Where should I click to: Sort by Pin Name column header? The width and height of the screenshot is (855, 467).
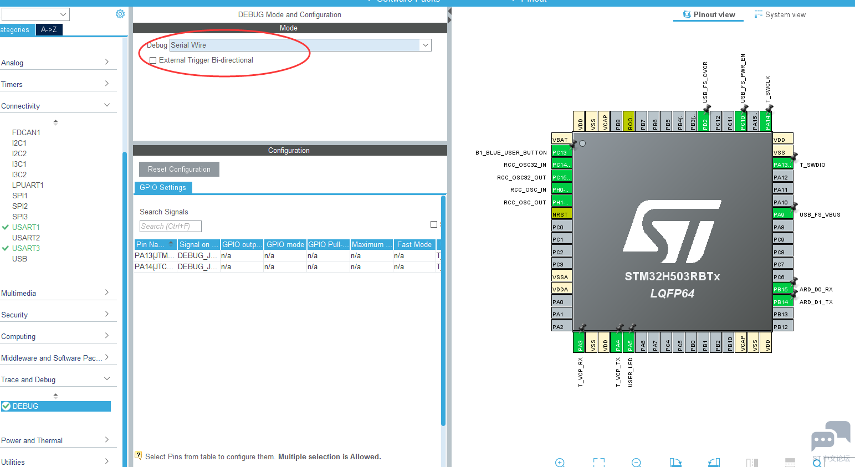(x=155, y=244)
